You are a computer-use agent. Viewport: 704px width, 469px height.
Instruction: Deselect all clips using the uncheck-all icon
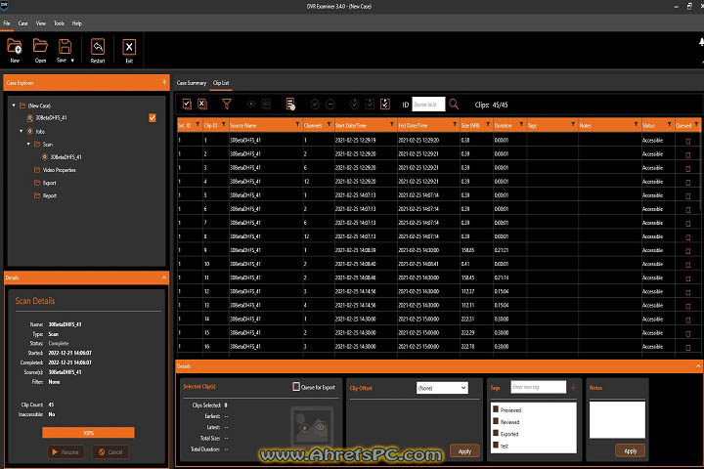(x=202, y=105)
